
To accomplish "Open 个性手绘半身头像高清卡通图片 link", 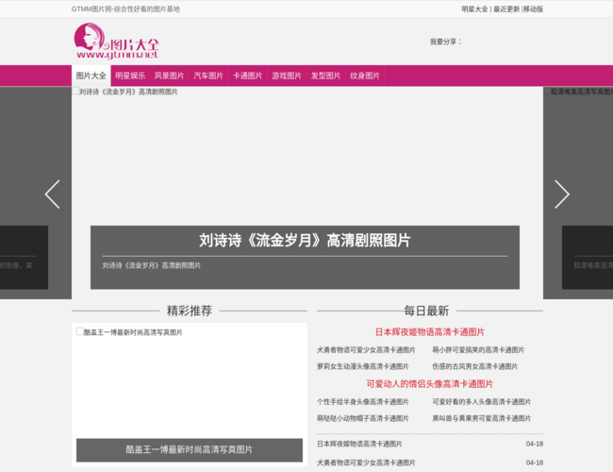I will point(363,401).
